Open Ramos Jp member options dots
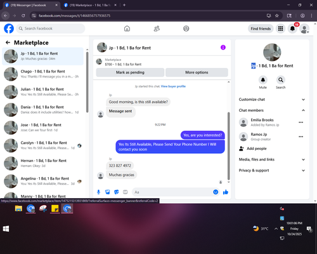317x254 pixels. point(301,137)
